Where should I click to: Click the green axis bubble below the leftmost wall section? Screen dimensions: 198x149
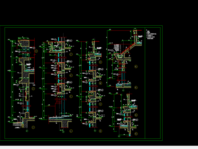[x=27, y=131]
